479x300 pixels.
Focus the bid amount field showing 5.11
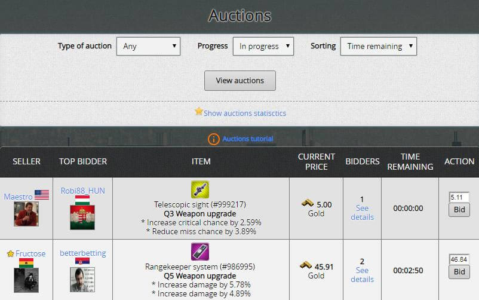[459, 197]
